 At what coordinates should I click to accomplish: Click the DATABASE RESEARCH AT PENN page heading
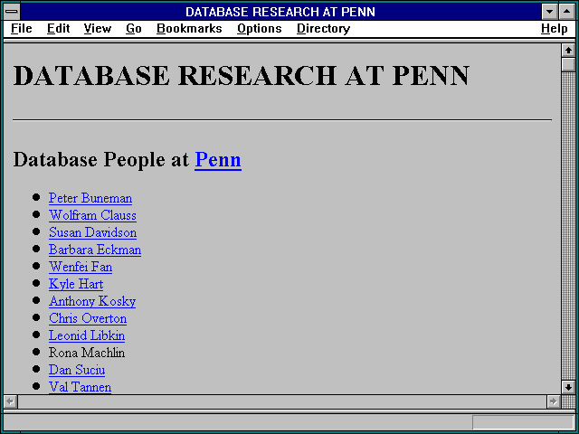242,76
